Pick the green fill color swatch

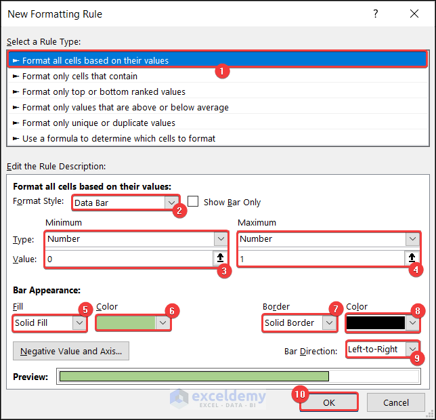tap(126, 323)
